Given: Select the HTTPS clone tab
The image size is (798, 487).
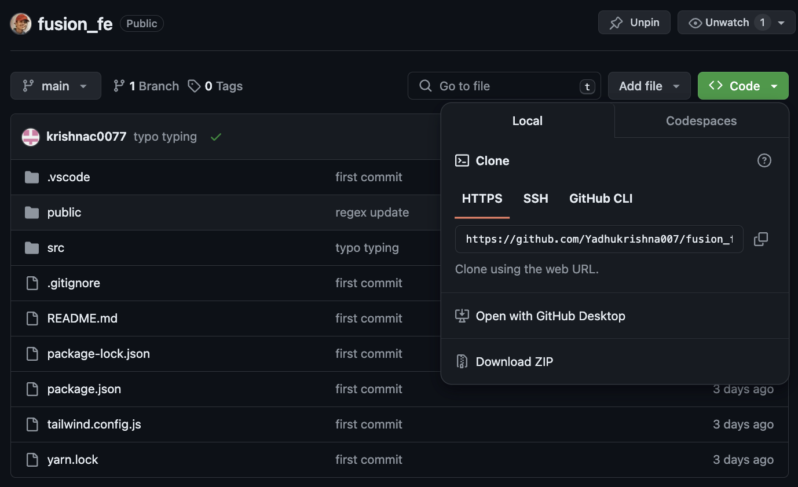Looking at the screenshot, I should pos(482,199).
